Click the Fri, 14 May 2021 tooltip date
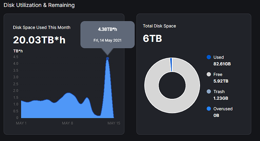Image resolution: width=260 pixels, height=141 pixels. click(107, 40)
